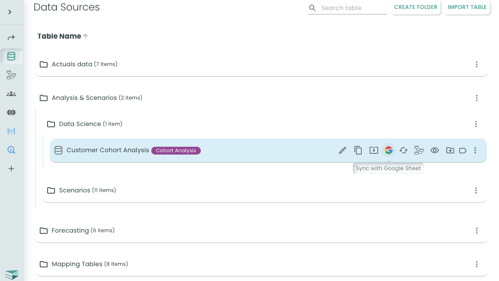
Task: Open the model flow diagram sidebar icon
Action: 11,75
